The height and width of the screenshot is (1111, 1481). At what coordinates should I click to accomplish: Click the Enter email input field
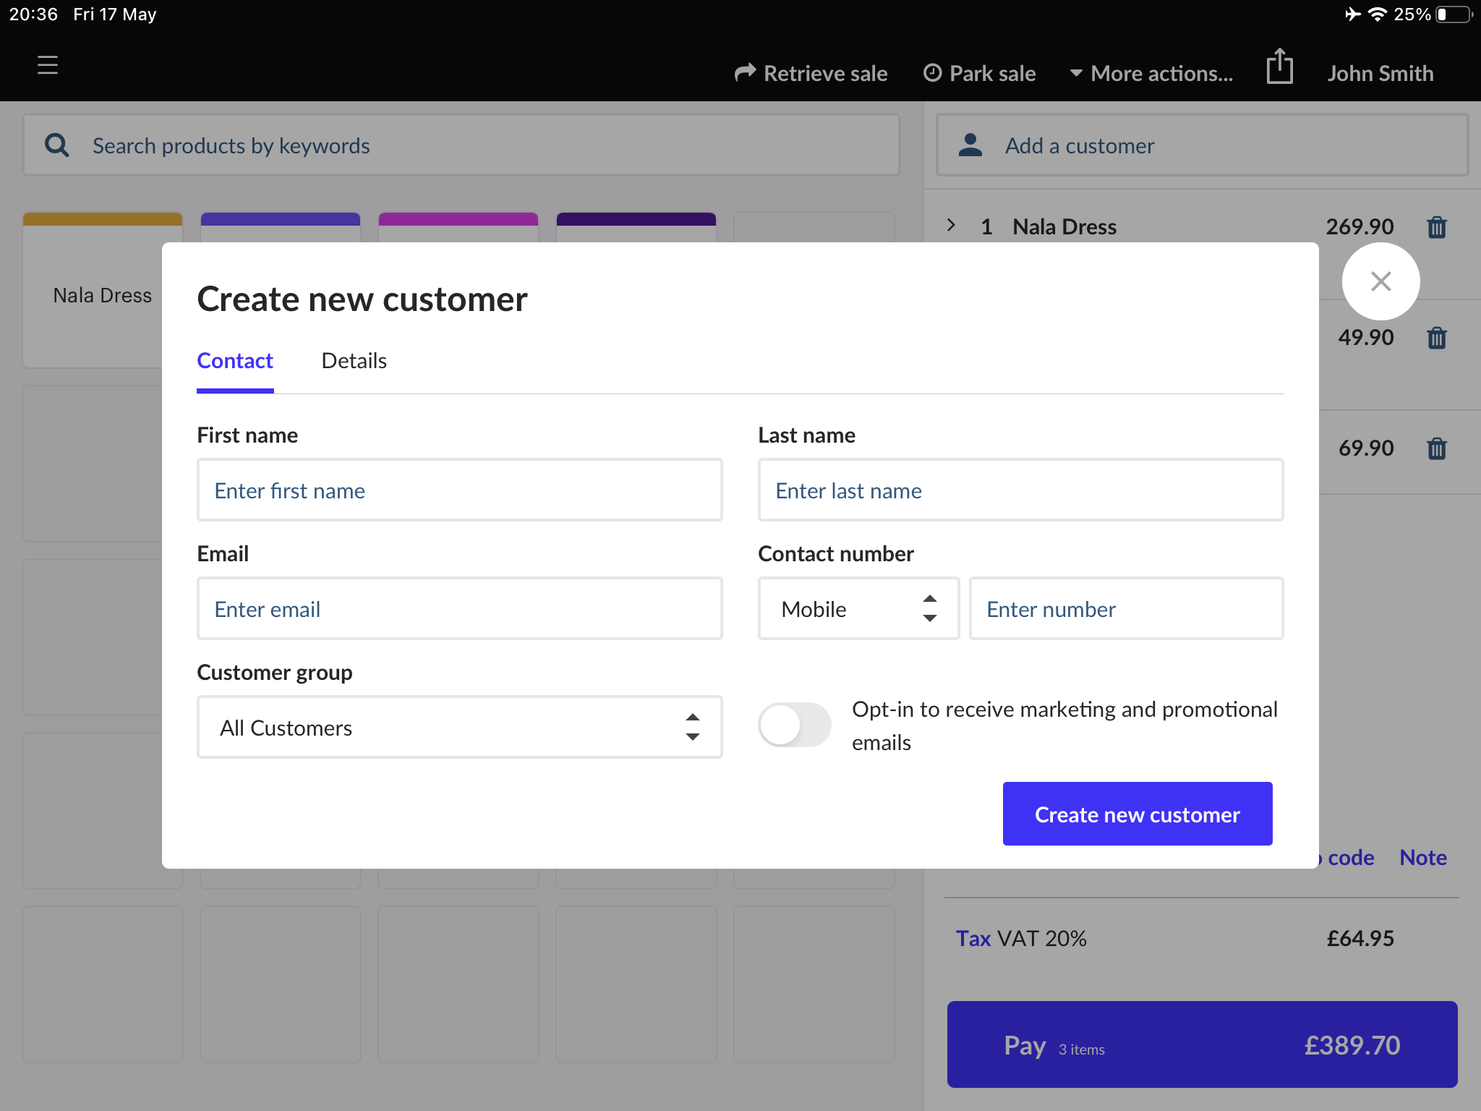(459, 609)
